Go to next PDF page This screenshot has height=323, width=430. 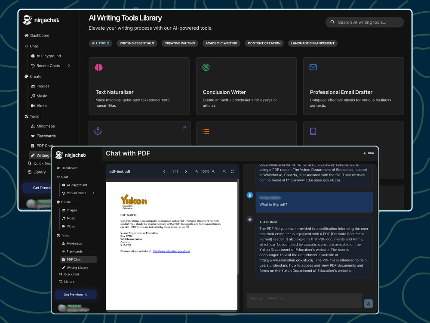pyautogui.click(x=186, y=171)
